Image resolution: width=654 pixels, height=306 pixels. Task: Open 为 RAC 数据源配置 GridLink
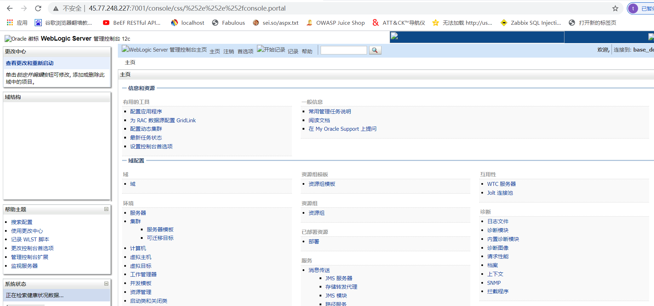tap(163, 120)
